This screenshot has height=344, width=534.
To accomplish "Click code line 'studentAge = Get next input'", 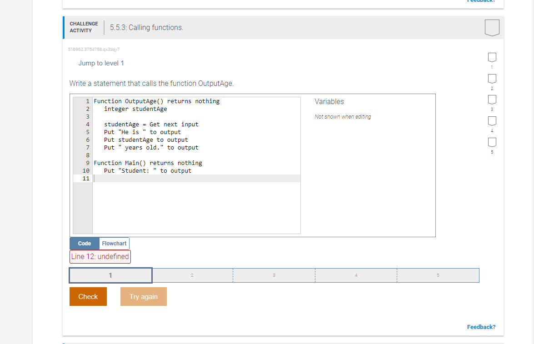I will [x=151, y=125].
